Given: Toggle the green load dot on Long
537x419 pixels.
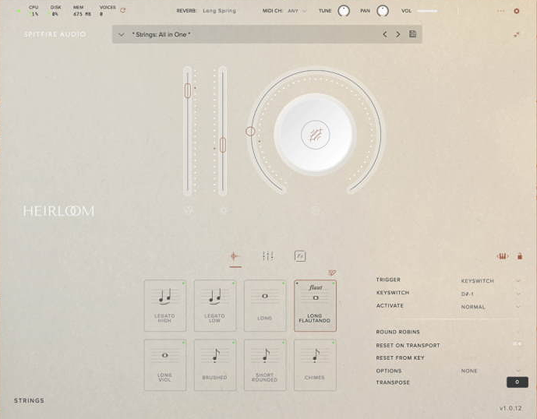Looking at the screenshot, I should tap(283, 283).
